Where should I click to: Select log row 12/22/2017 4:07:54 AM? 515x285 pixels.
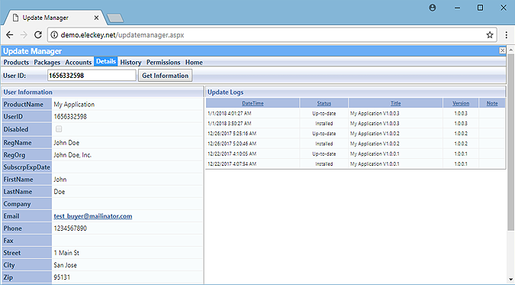pyautogui.click(x=356, y=164)
